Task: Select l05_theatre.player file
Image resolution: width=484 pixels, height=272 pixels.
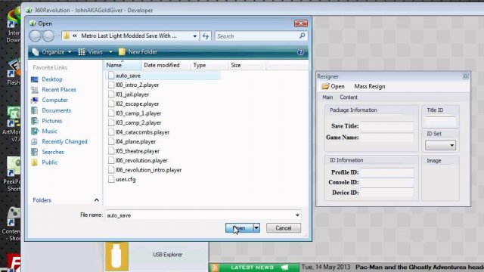Action: (x=138, y=151)
